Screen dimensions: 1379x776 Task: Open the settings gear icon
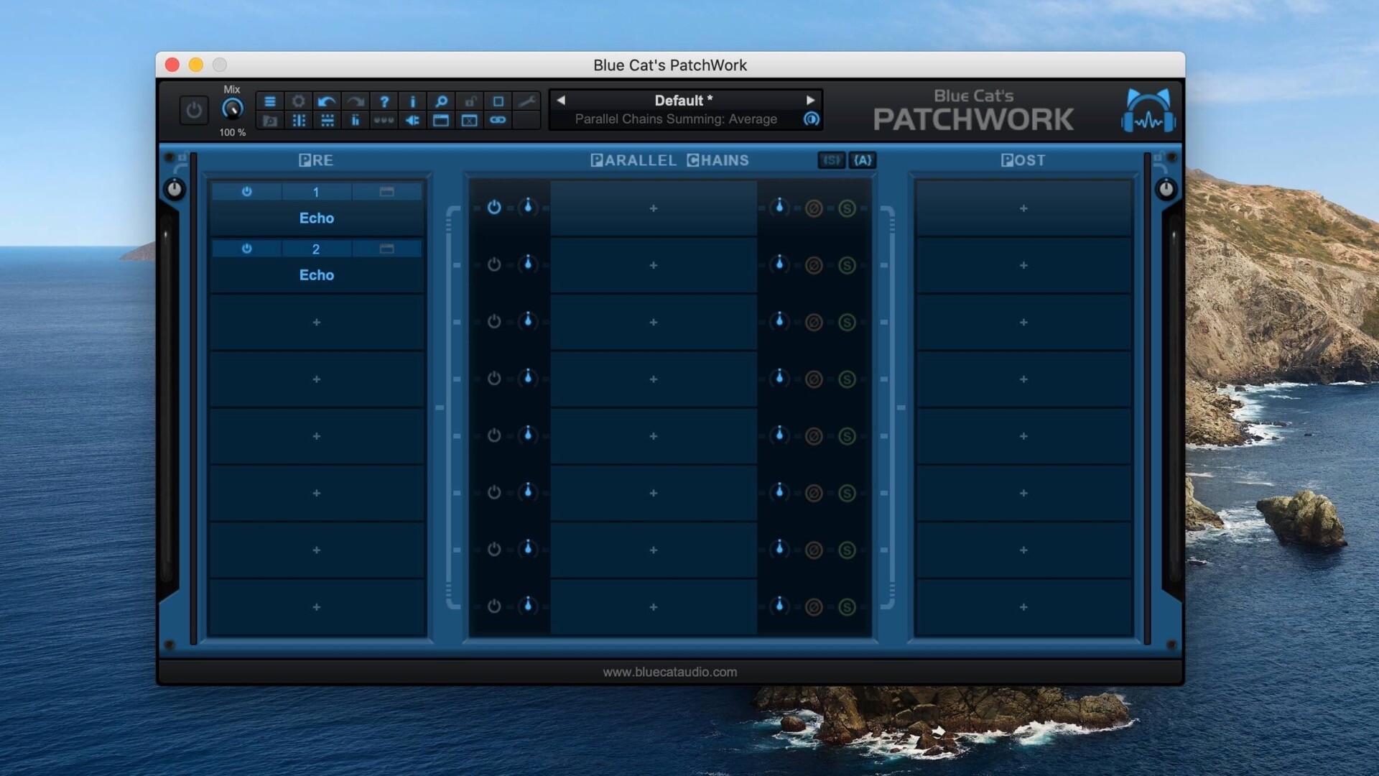[299, 101]
